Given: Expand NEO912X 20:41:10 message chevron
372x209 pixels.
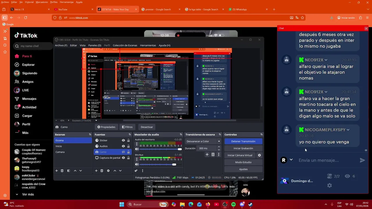Looking at the screenshot, I should (x=326, y=60).
